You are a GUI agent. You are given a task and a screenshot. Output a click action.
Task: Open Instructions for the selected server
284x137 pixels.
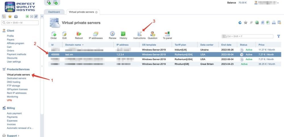139,35
